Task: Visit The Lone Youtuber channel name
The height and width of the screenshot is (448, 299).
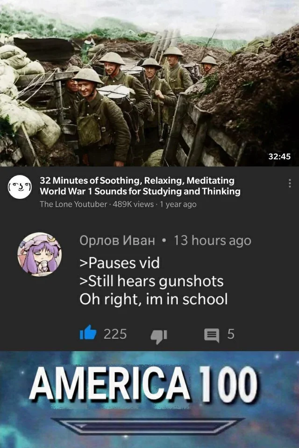Action: click(x=73, y=204)
